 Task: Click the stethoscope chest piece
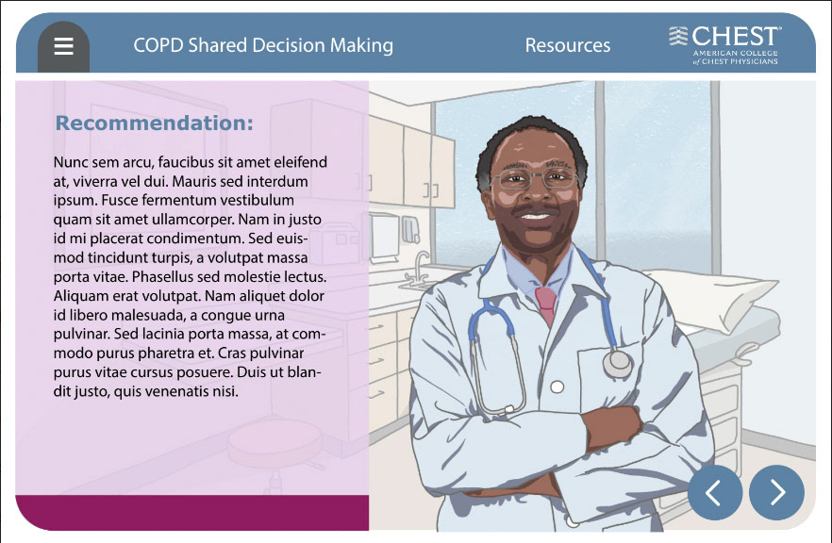click(x=617, y=364)
